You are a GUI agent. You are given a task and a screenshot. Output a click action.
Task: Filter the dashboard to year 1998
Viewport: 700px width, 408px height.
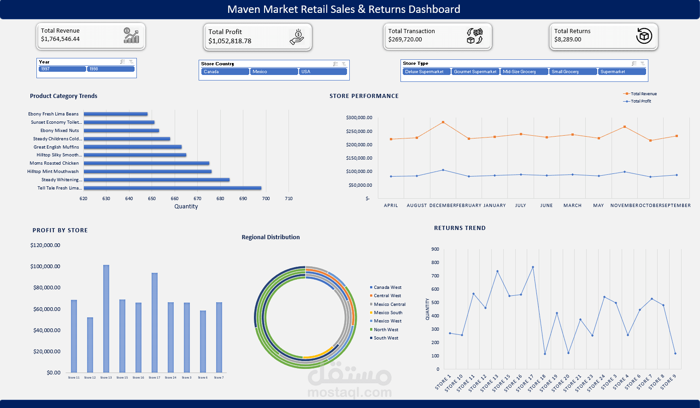pyautogui.click(x=111, y=69)
